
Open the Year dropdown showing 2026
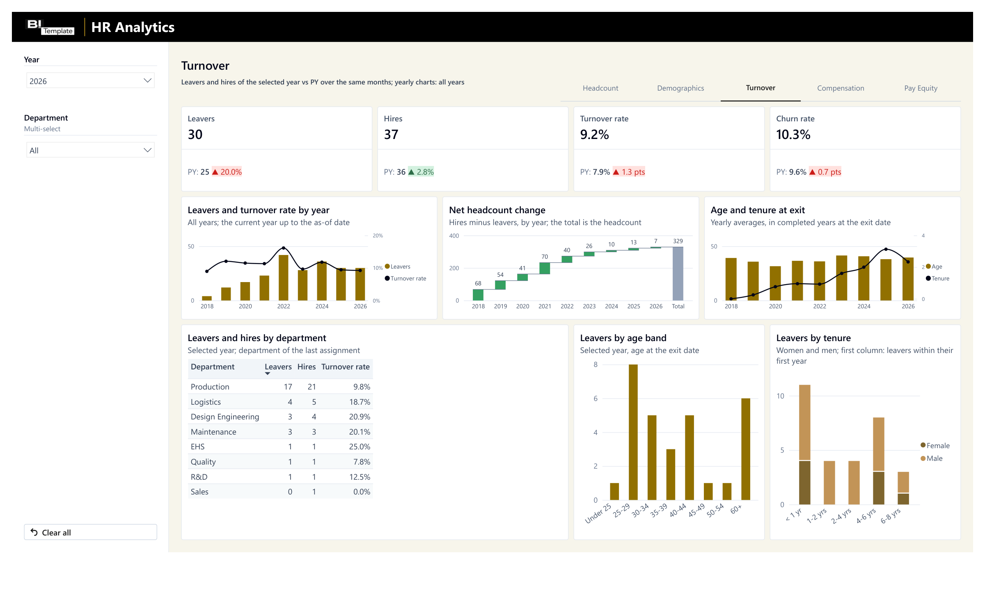pos(90,81)
